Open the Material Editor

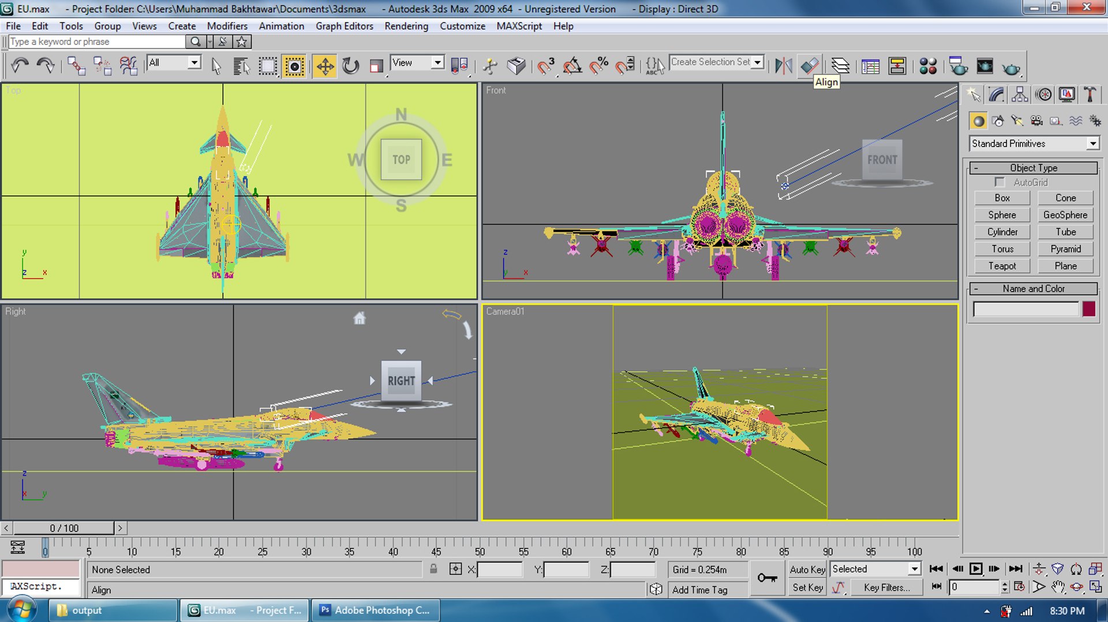pos(927,66)
